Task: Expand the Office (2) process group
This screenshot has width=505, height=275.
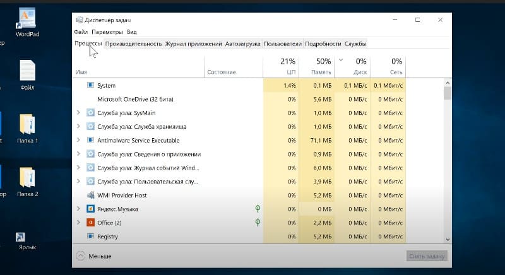Action: 78,223
